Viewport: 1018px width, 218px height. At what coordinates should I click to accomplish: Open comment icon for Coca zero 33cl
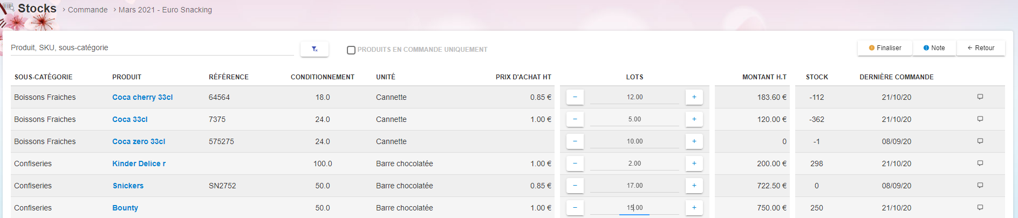[980, 141]
